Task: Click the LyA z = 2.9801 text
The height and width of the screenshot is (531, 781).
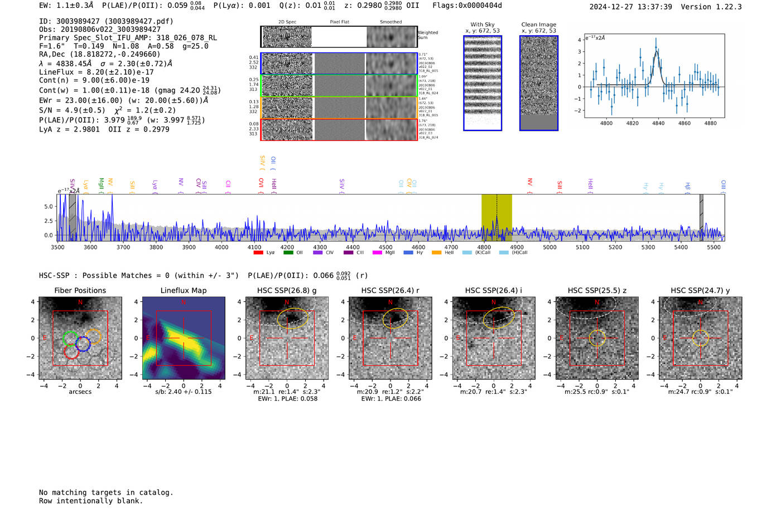Action: point(69,129)
